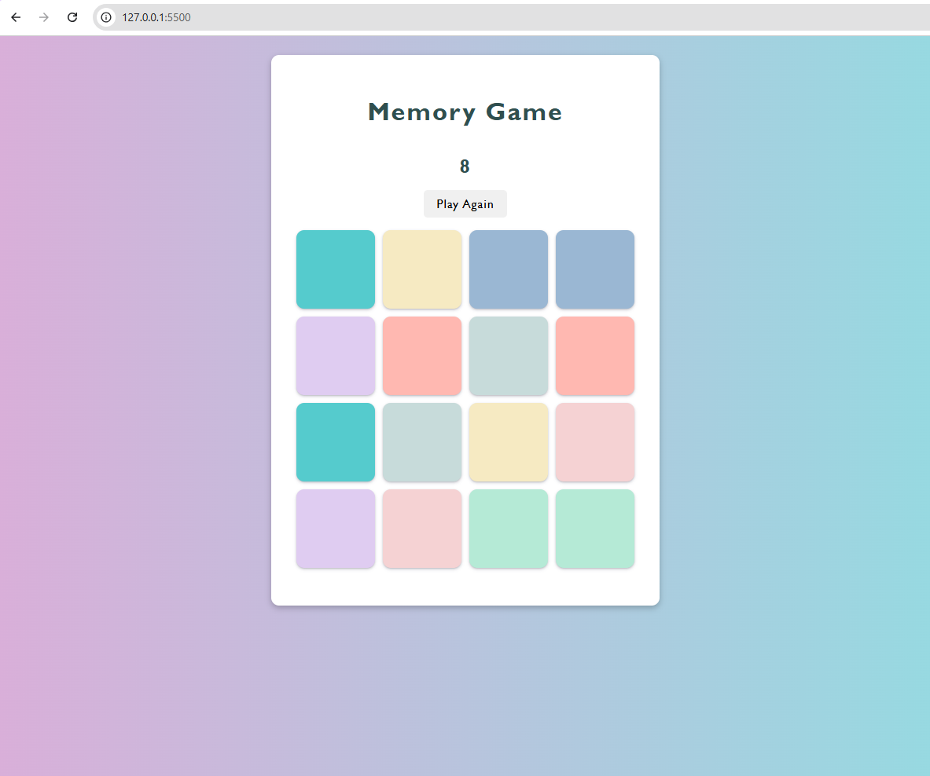
Task: Pick the lavender card in the second row
Action: tap(336, 356)
